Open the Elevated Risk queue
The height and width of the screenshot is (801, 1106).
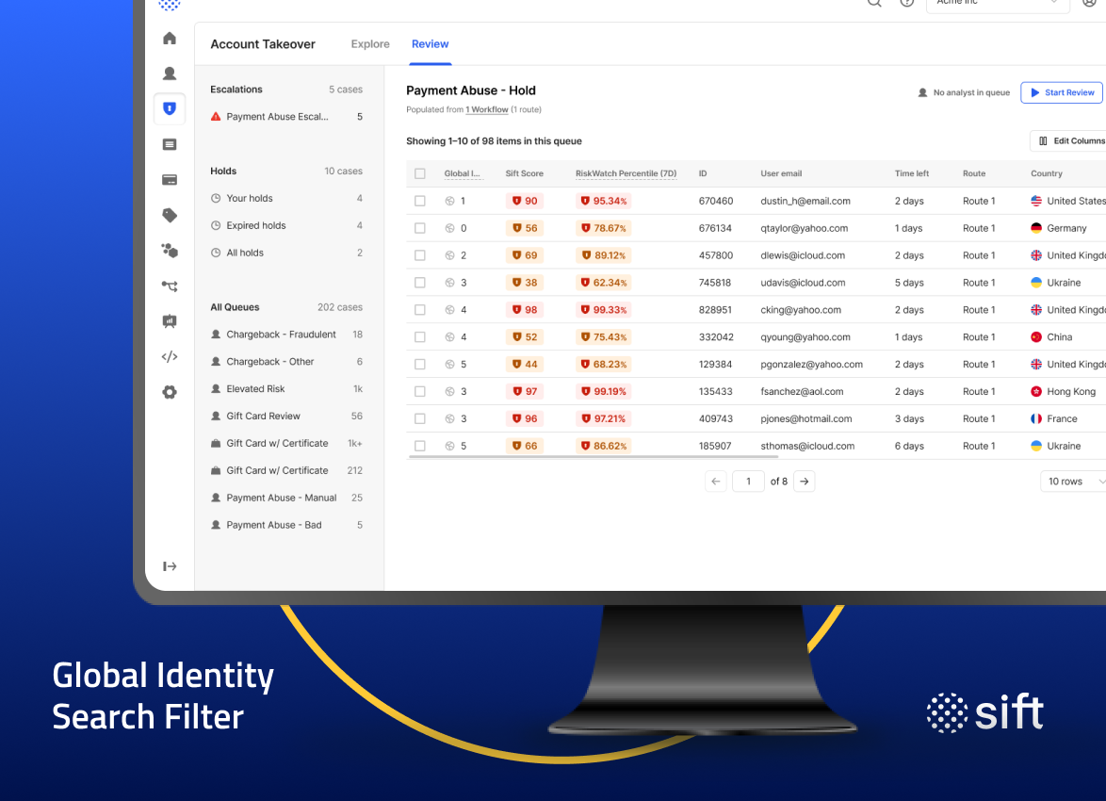point(286,389)
